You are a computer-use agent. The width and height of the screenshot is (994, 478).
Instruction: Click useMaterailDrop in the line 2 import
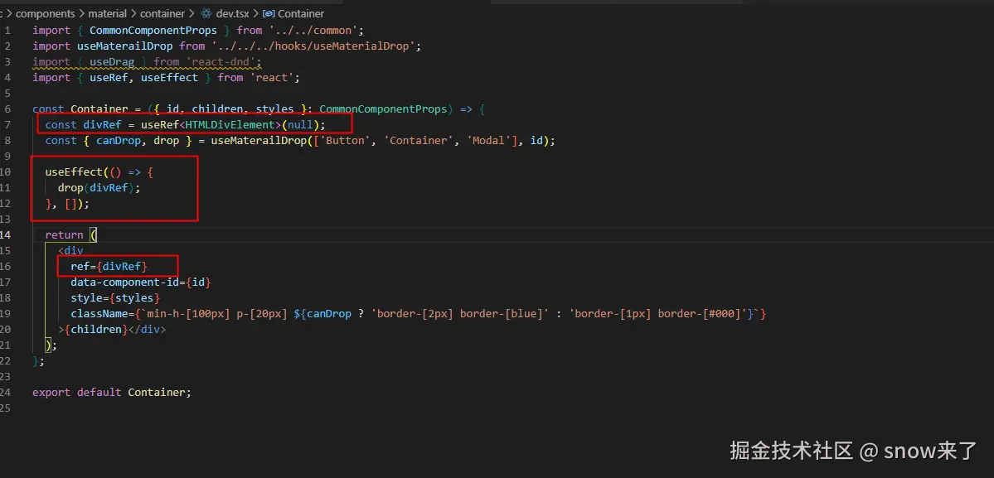125,46
